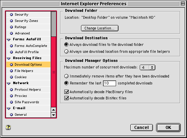Click bullet icon beside File Helpers
The height and width of the screenshot is (138, 187).
(11, 71)
